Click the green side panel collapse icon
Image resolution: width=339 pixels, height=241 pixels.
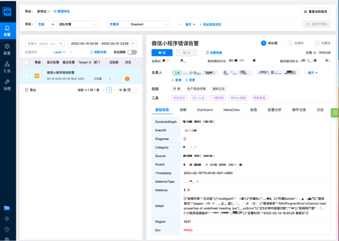click(335, 113)
